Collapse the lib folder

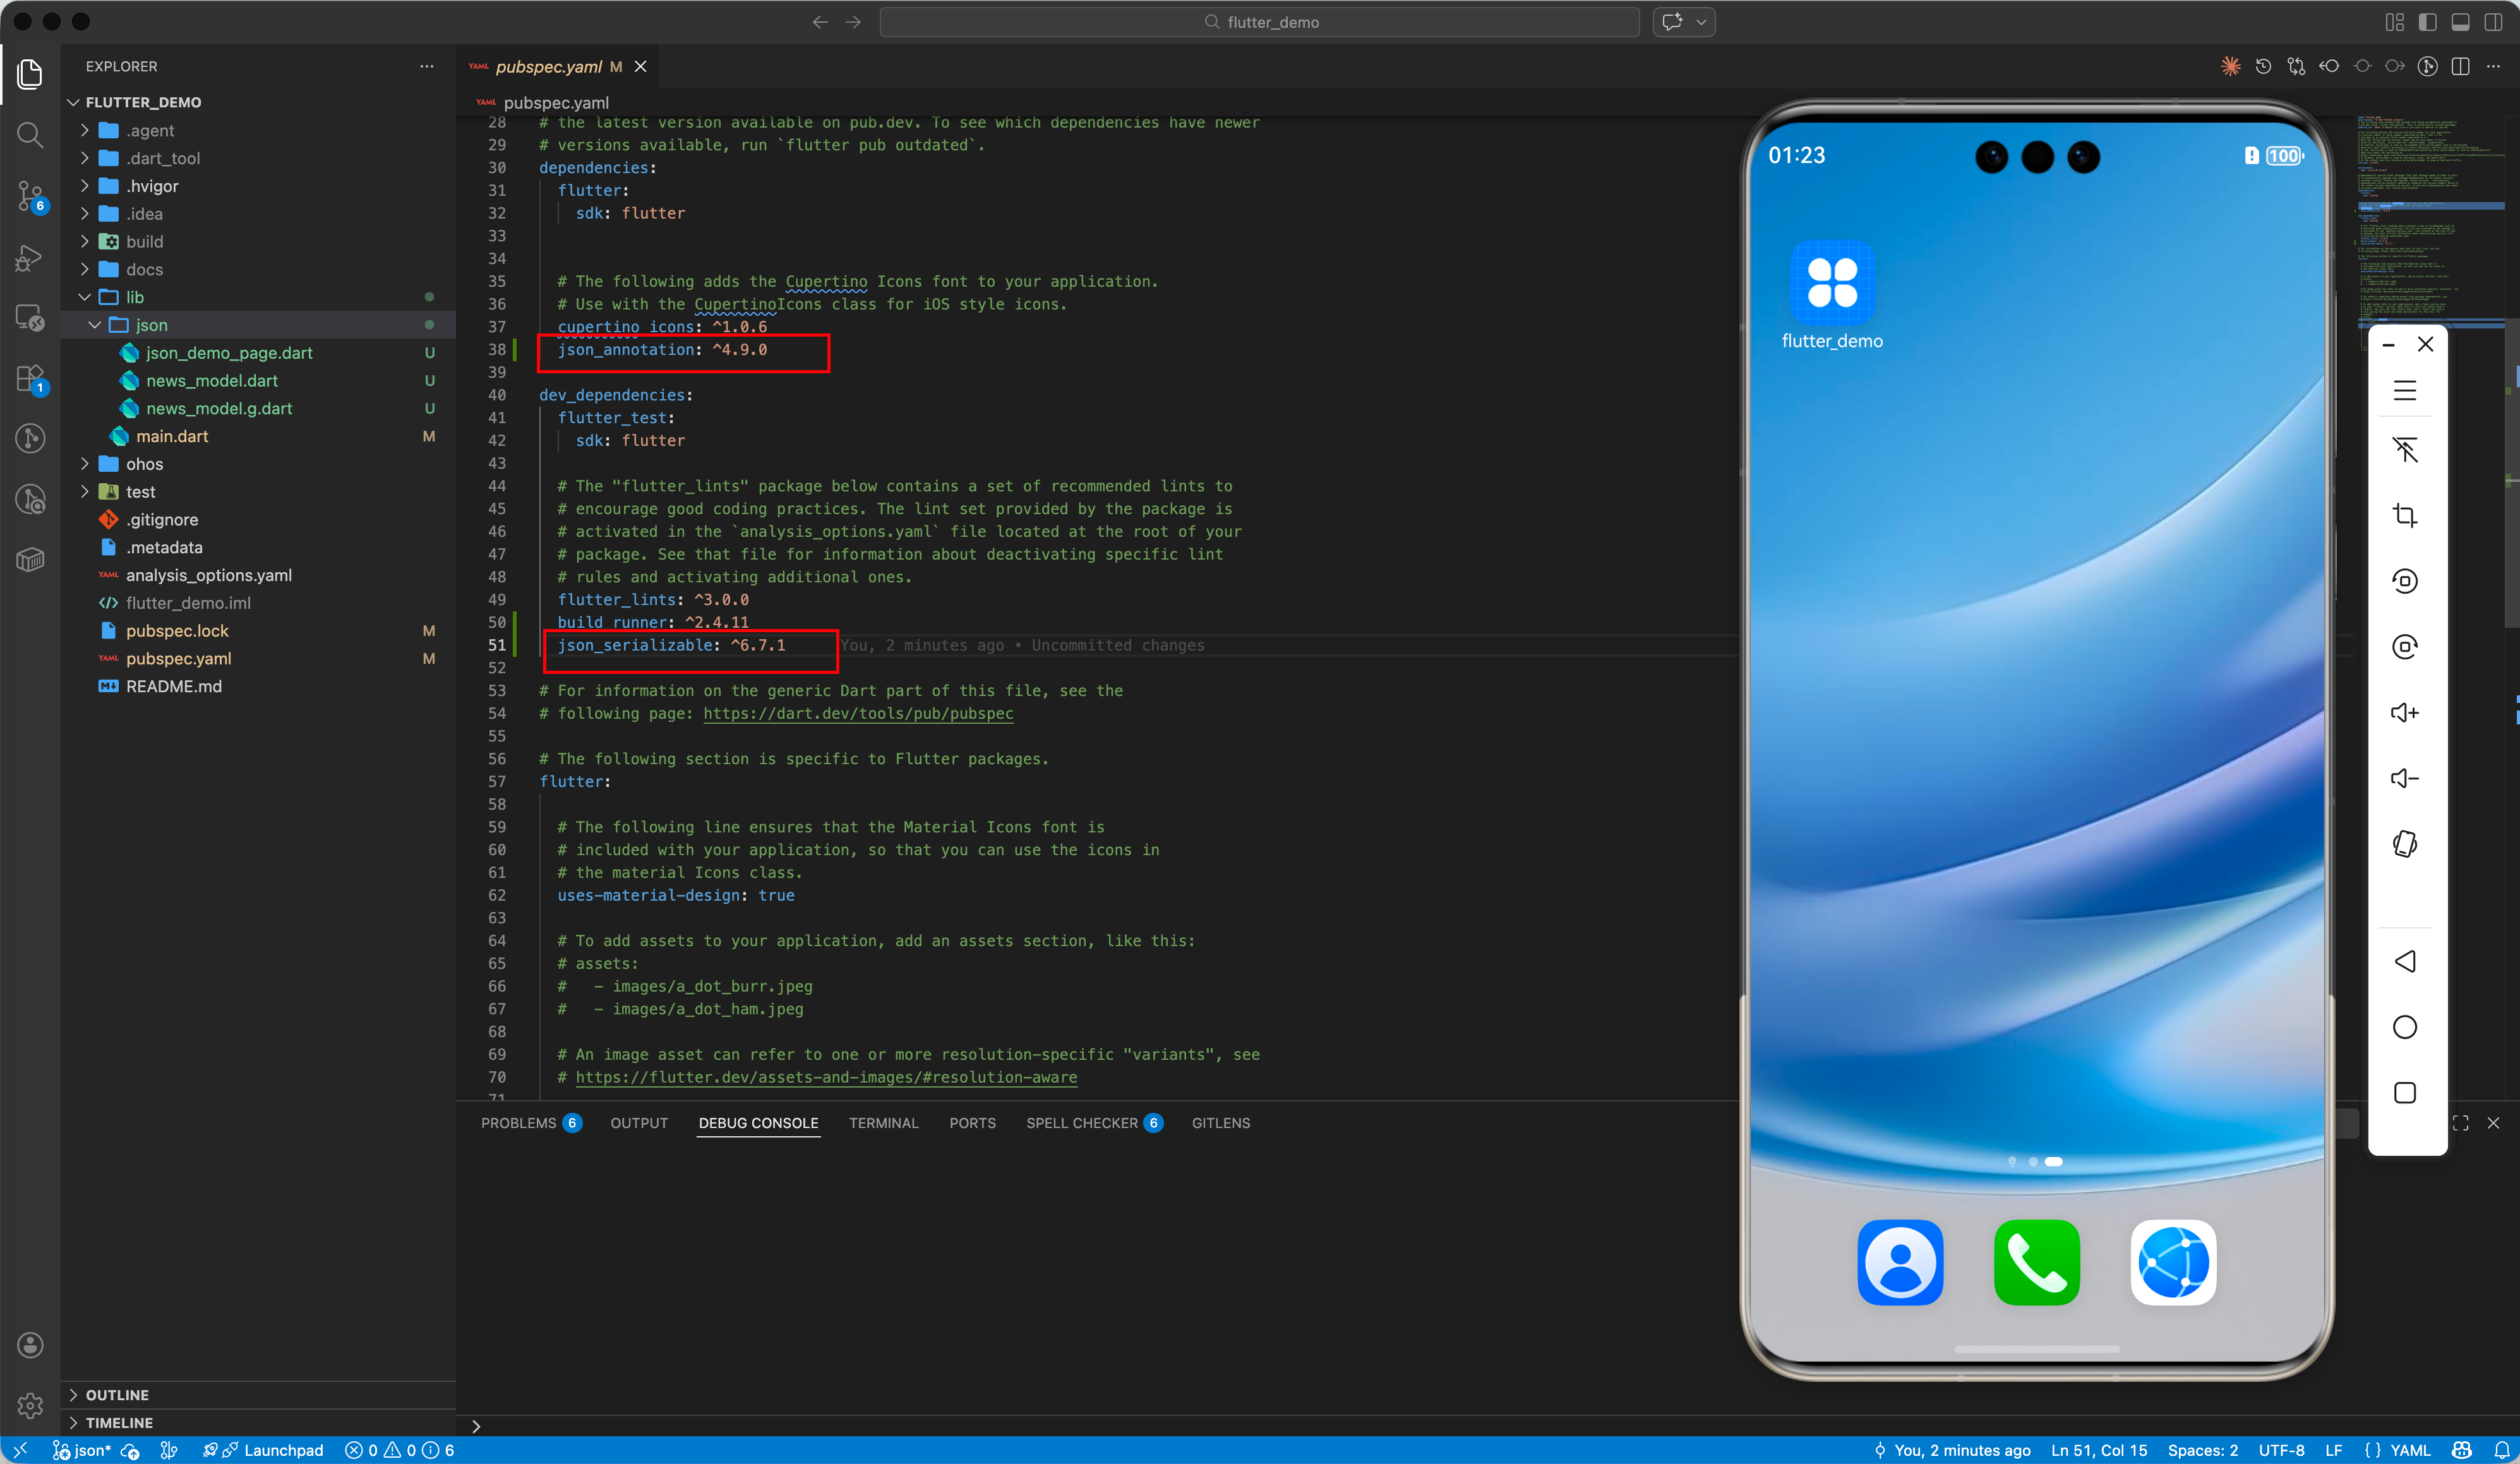pyautogui.click(x=134, y=297)
